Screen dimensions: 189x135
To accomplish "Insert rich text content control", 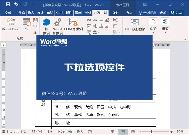I will [x=89, y=20].
